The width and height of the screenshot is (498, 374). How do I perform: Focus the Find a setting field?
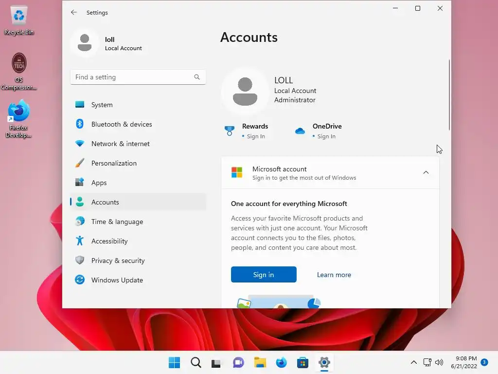[x=138, y=77]
